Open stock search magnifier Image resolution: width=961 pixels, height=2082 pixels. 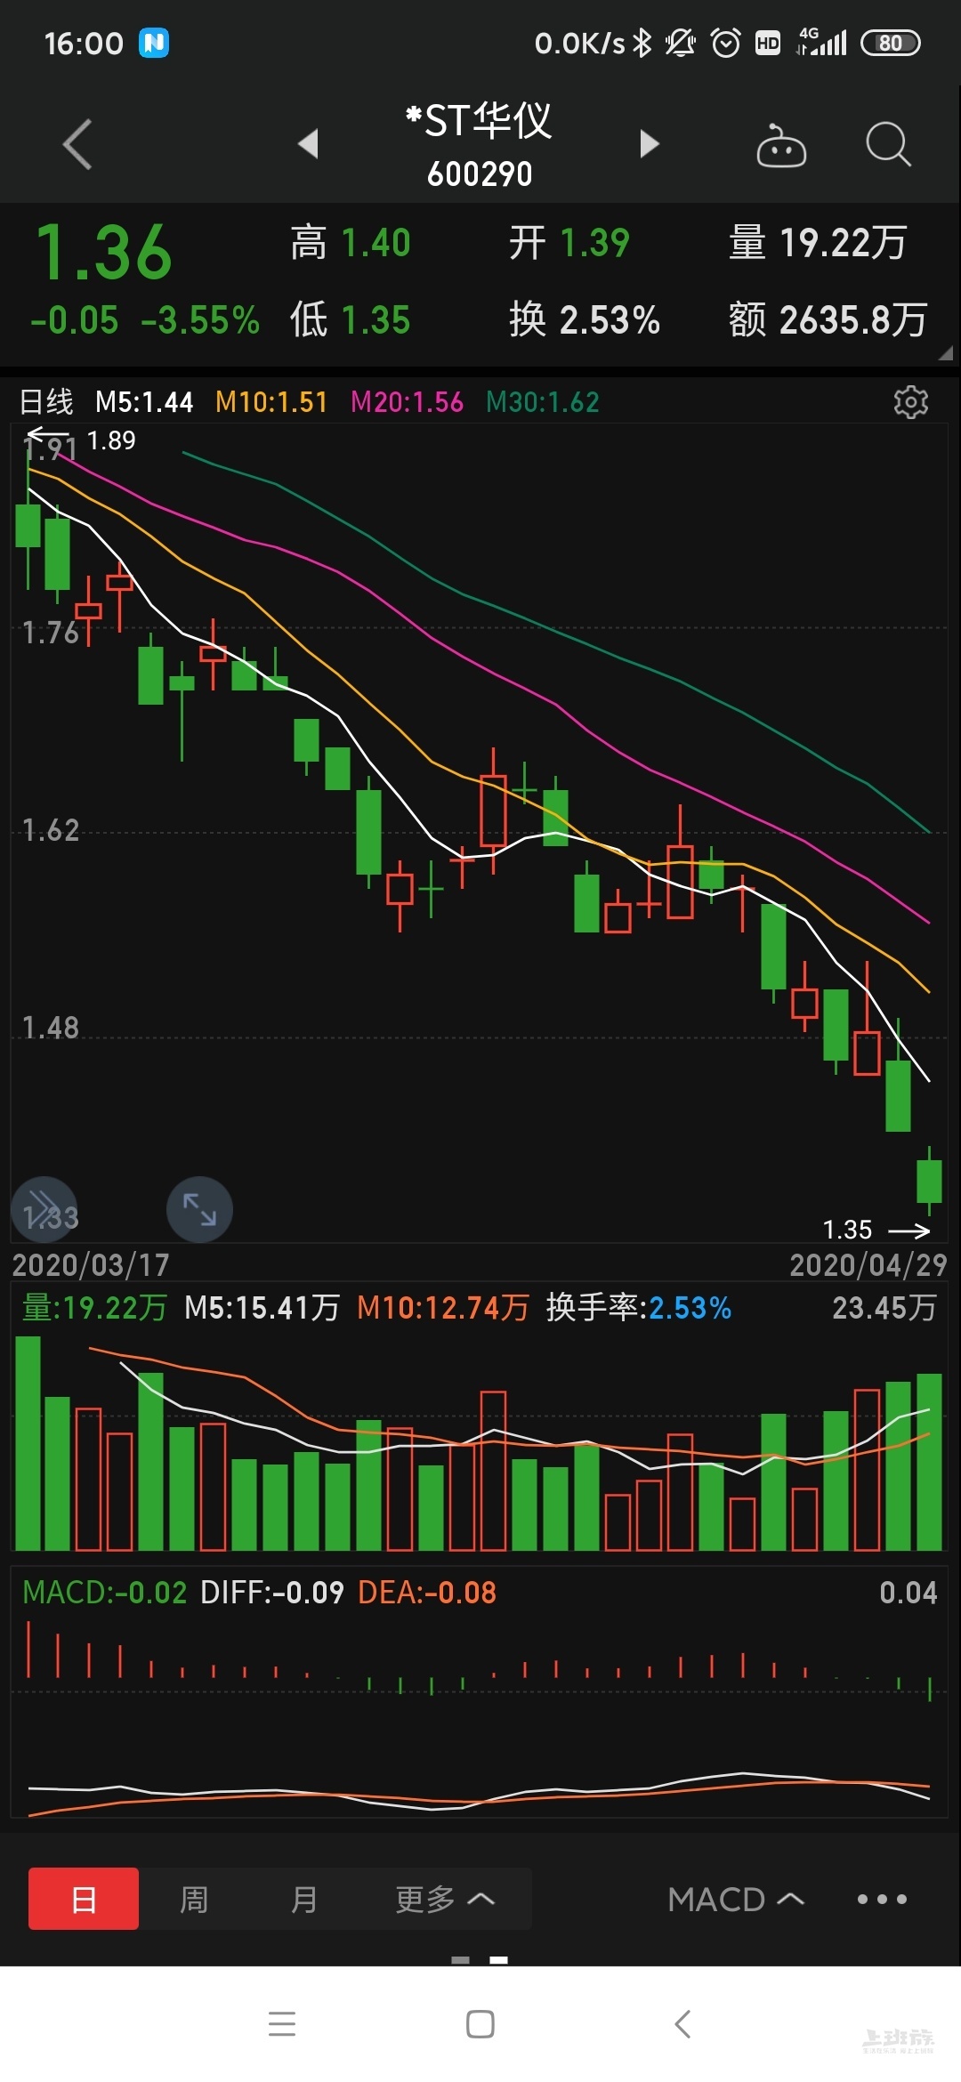[887, 144]
